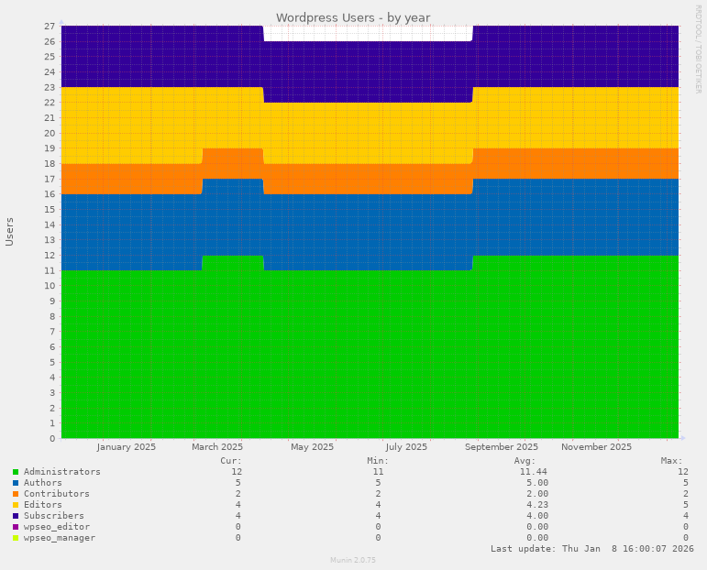Image resolution: width=707 pixels, height=570 pixels.
Task: Click the 'November 2025' x-axis label
Action: (596, 447)
